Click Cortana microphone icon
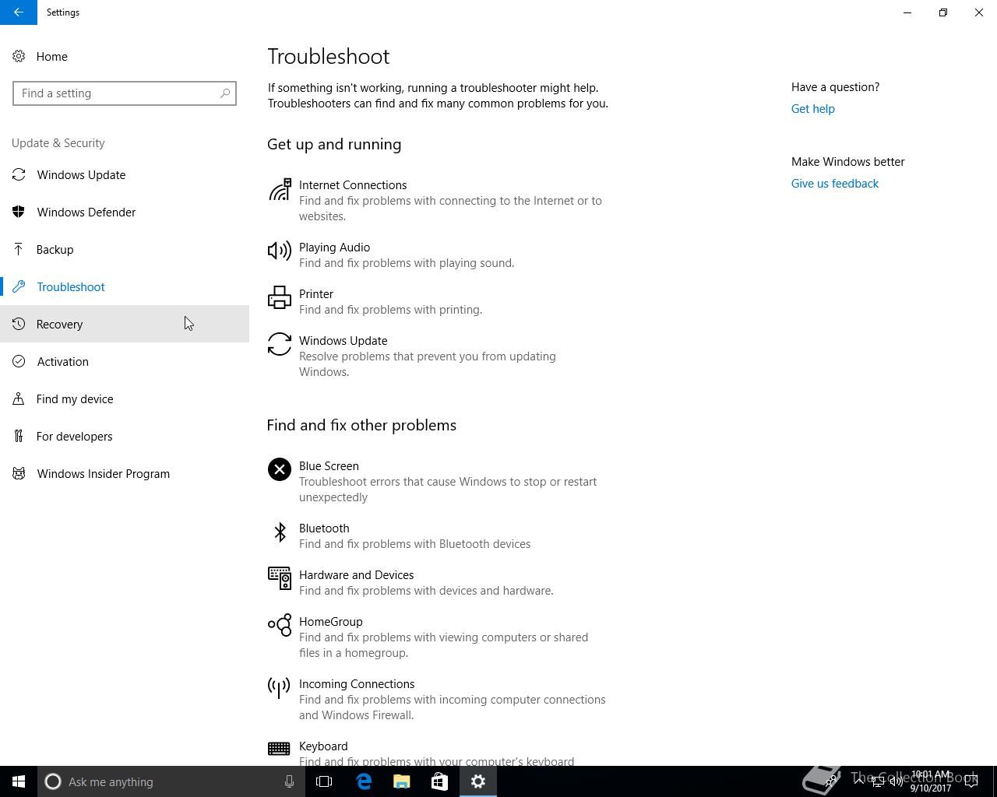Screen dimensions: 997x797 pos(289,781)
